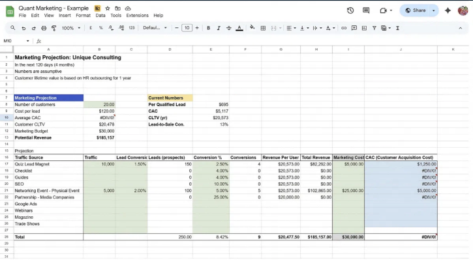
Task: Open the functions sigma menu
Action: 397,28
